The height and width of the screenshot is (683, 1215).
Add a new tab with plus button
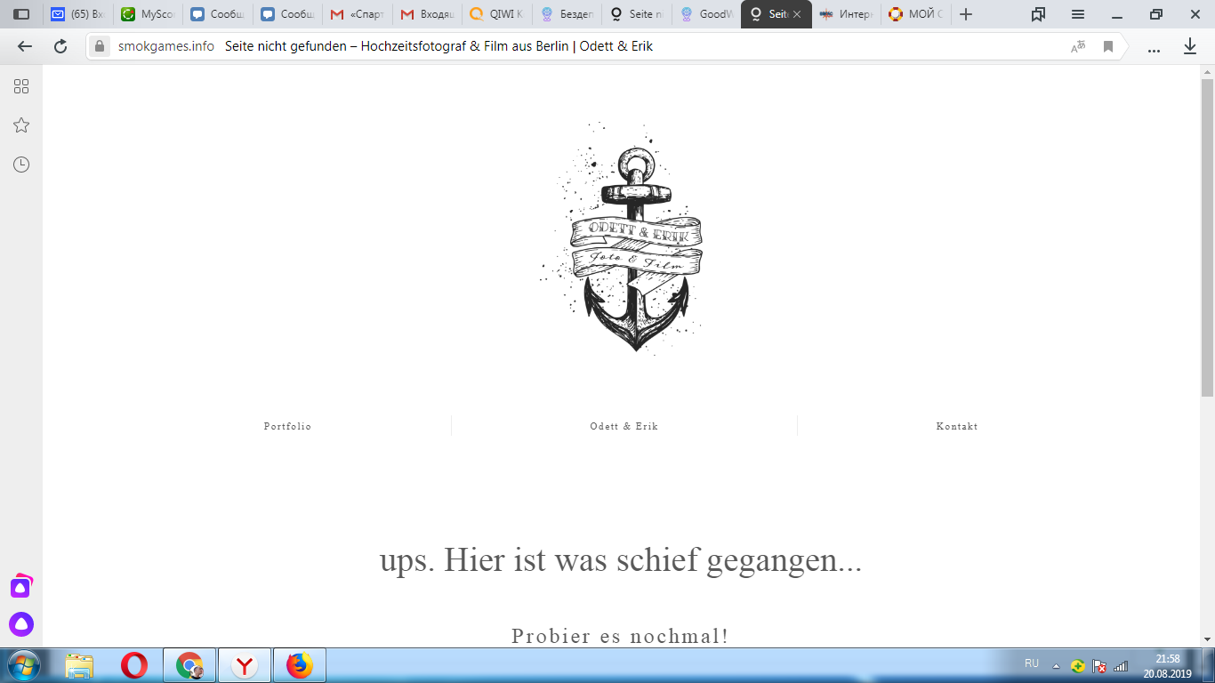[x=966, y=14]
